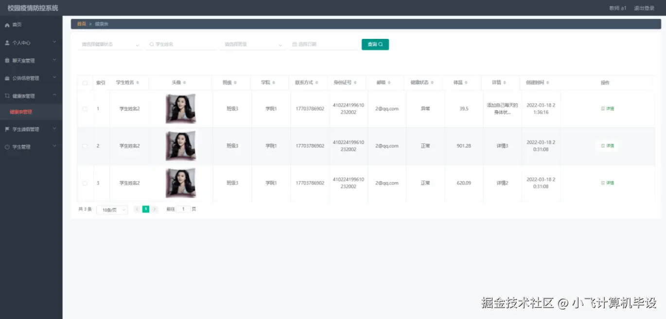Click 健康表 in the breadcrumb

coord(102,24)
